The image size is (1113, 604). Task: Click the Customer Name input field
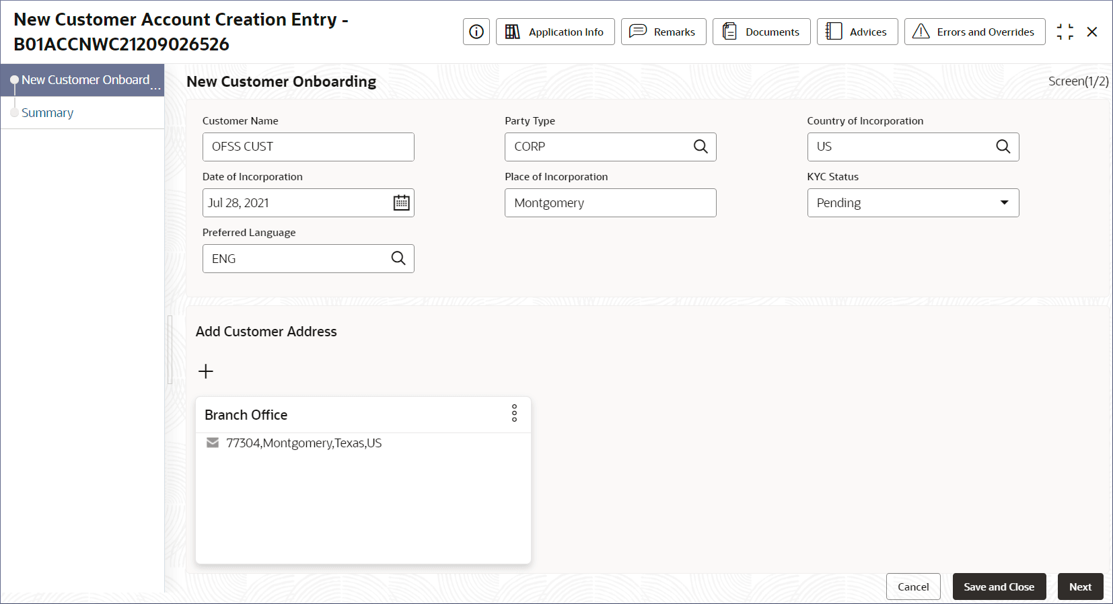pyautogui.click(x=308, y=147)
